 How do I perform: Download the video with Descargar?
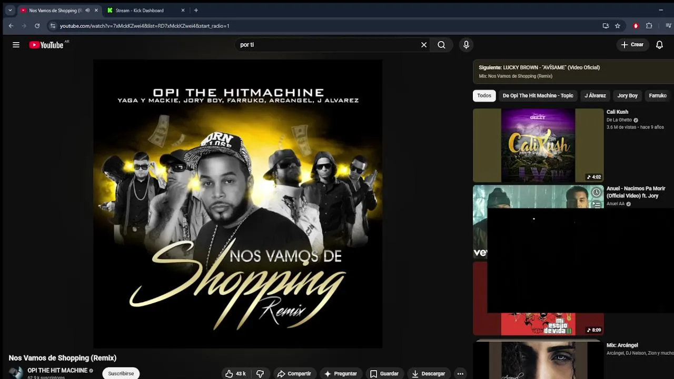[428, 374]
